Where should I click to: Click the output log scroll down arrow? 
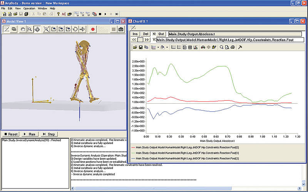304,184
